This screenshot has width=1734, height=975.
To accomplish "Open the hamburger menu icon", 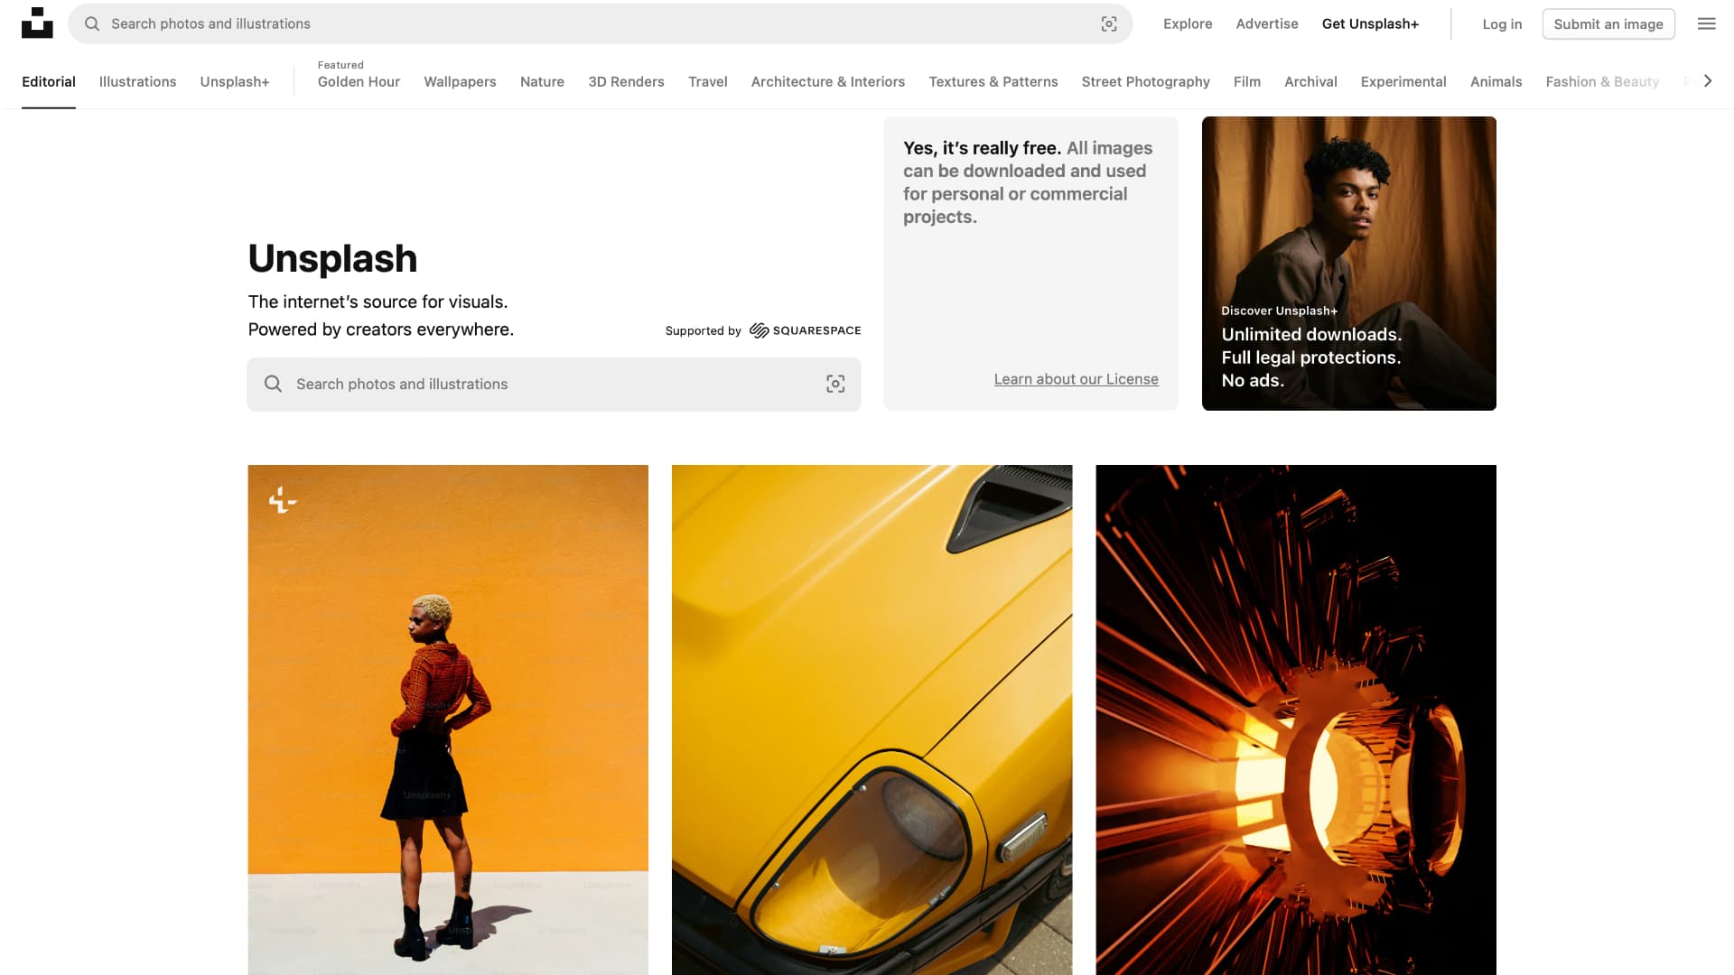I will [x=1706, y=24].
